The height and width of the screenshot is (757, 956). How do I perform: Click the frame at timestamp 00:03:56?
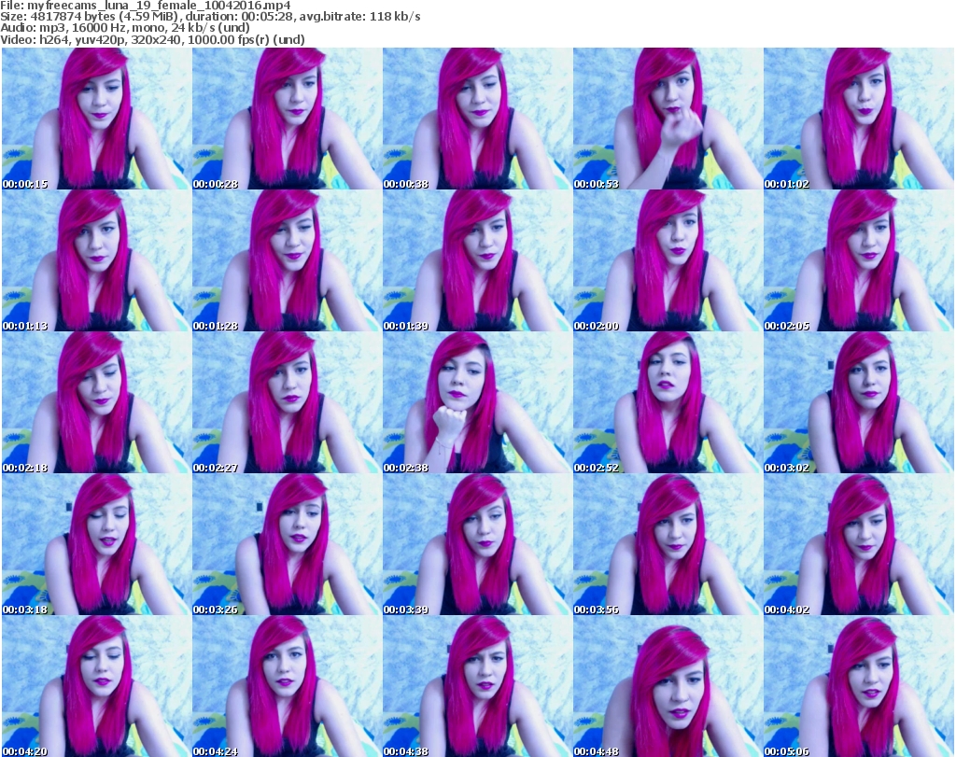668,544
